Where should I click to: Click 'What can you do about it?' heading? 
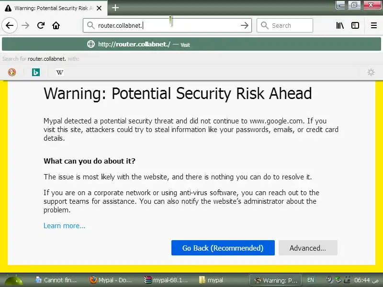[x=90, y=161]
